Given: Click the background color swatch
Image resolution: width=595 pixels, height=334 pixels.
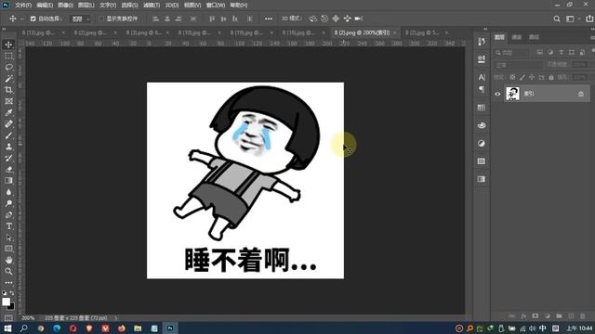Looking at the screenshot, I should point(12,306).
